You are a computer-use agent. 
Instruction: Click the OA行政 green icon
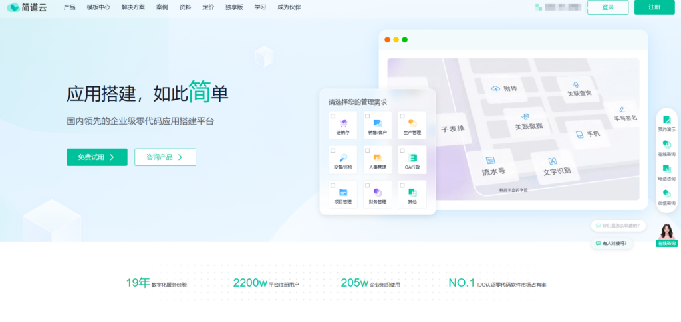click(x=412, y=158)
